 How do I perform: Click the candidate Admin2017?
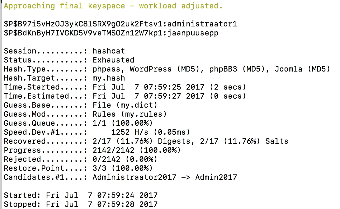click(x=216, y=177)
